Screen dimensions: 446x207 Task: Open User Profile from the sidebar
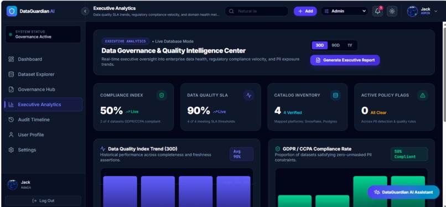point(43,134)
